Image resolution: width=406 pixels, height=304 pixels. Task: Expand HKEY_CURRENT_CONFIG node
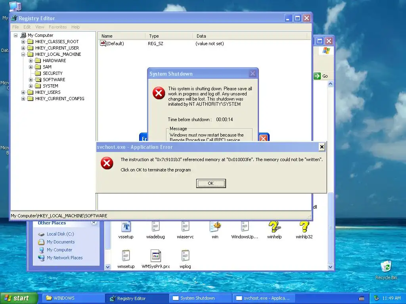(23, 99)
